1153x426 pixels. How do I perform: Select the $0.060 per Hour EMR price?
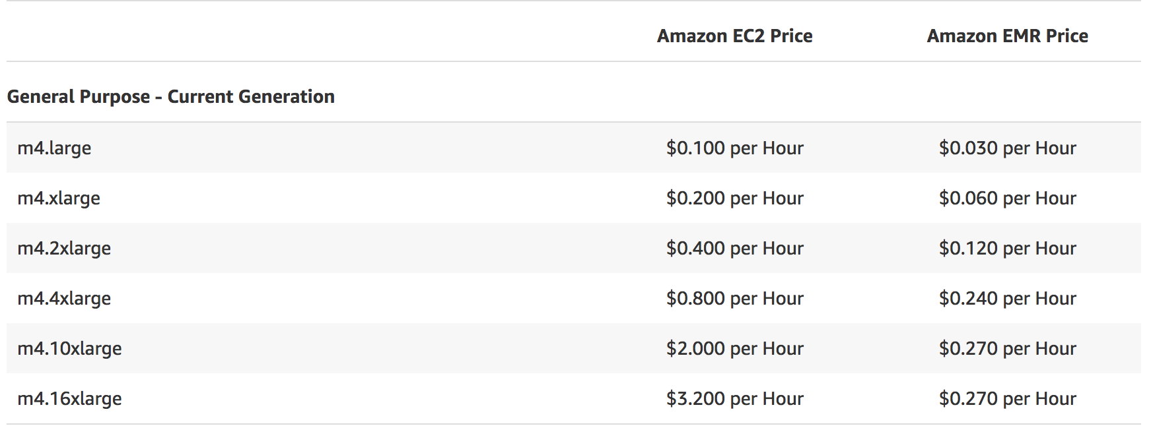1007,198
